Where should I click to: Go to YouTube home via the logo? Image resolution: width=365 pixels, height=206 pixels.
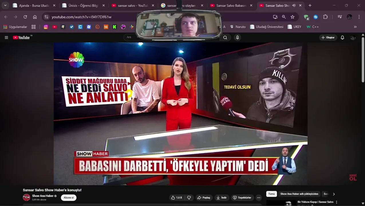pos(21,37)
